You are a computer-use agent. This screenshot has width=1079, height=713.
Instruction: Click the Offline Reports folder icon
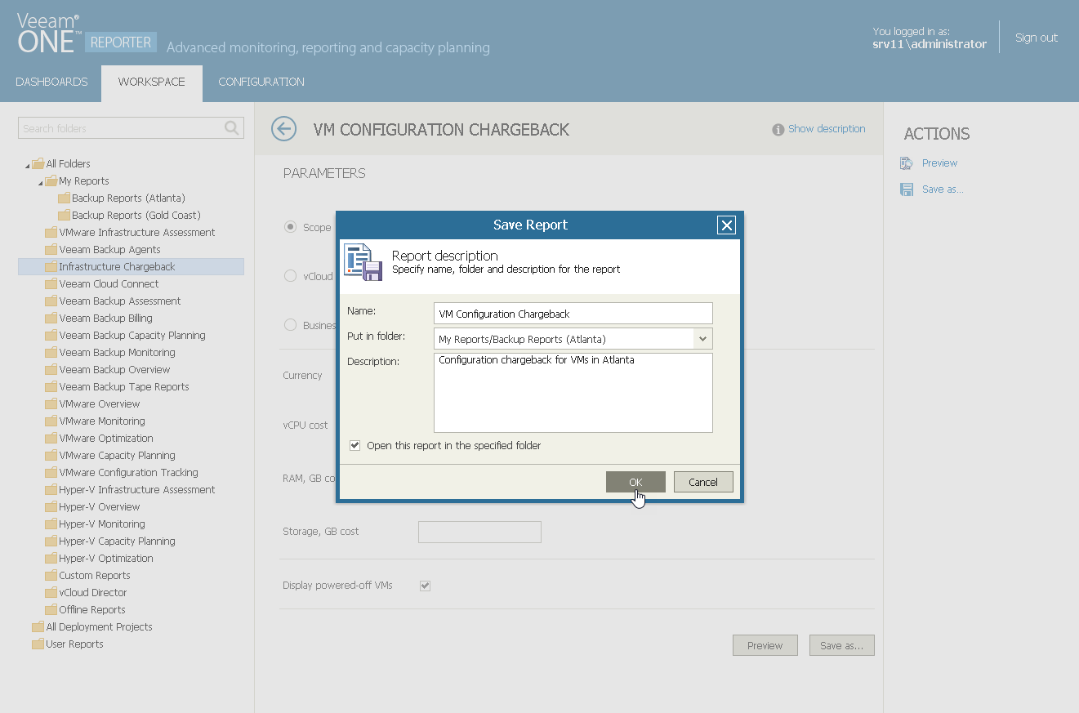coord(51,609)
